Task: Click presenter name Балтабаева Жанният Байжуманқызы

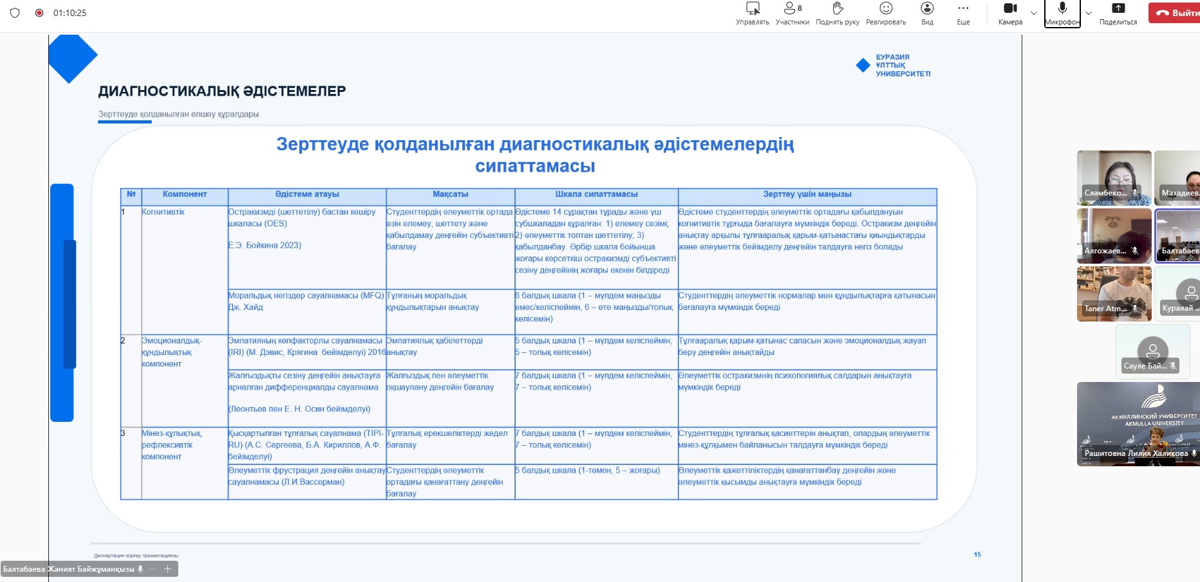Action: (69, 569)
